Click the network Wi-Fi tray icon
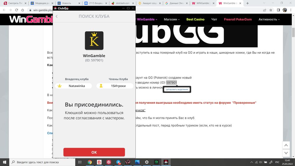The height and width of the screenshot is (166, 295). 256,162
